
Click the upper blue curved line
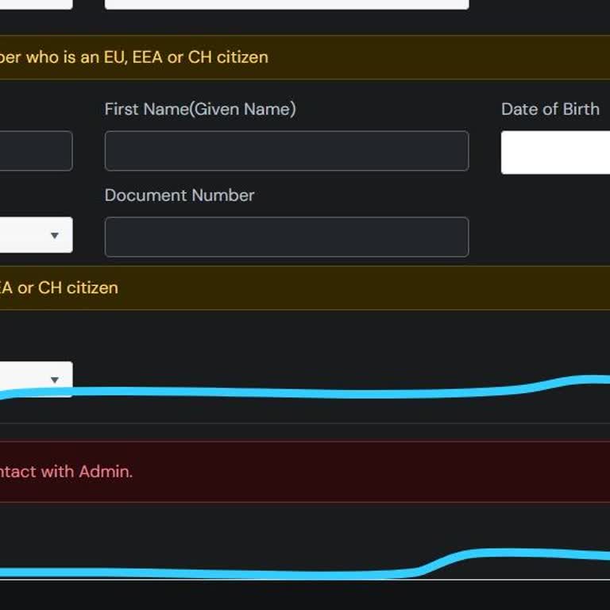pyautogui.click(x=318, y=392)
